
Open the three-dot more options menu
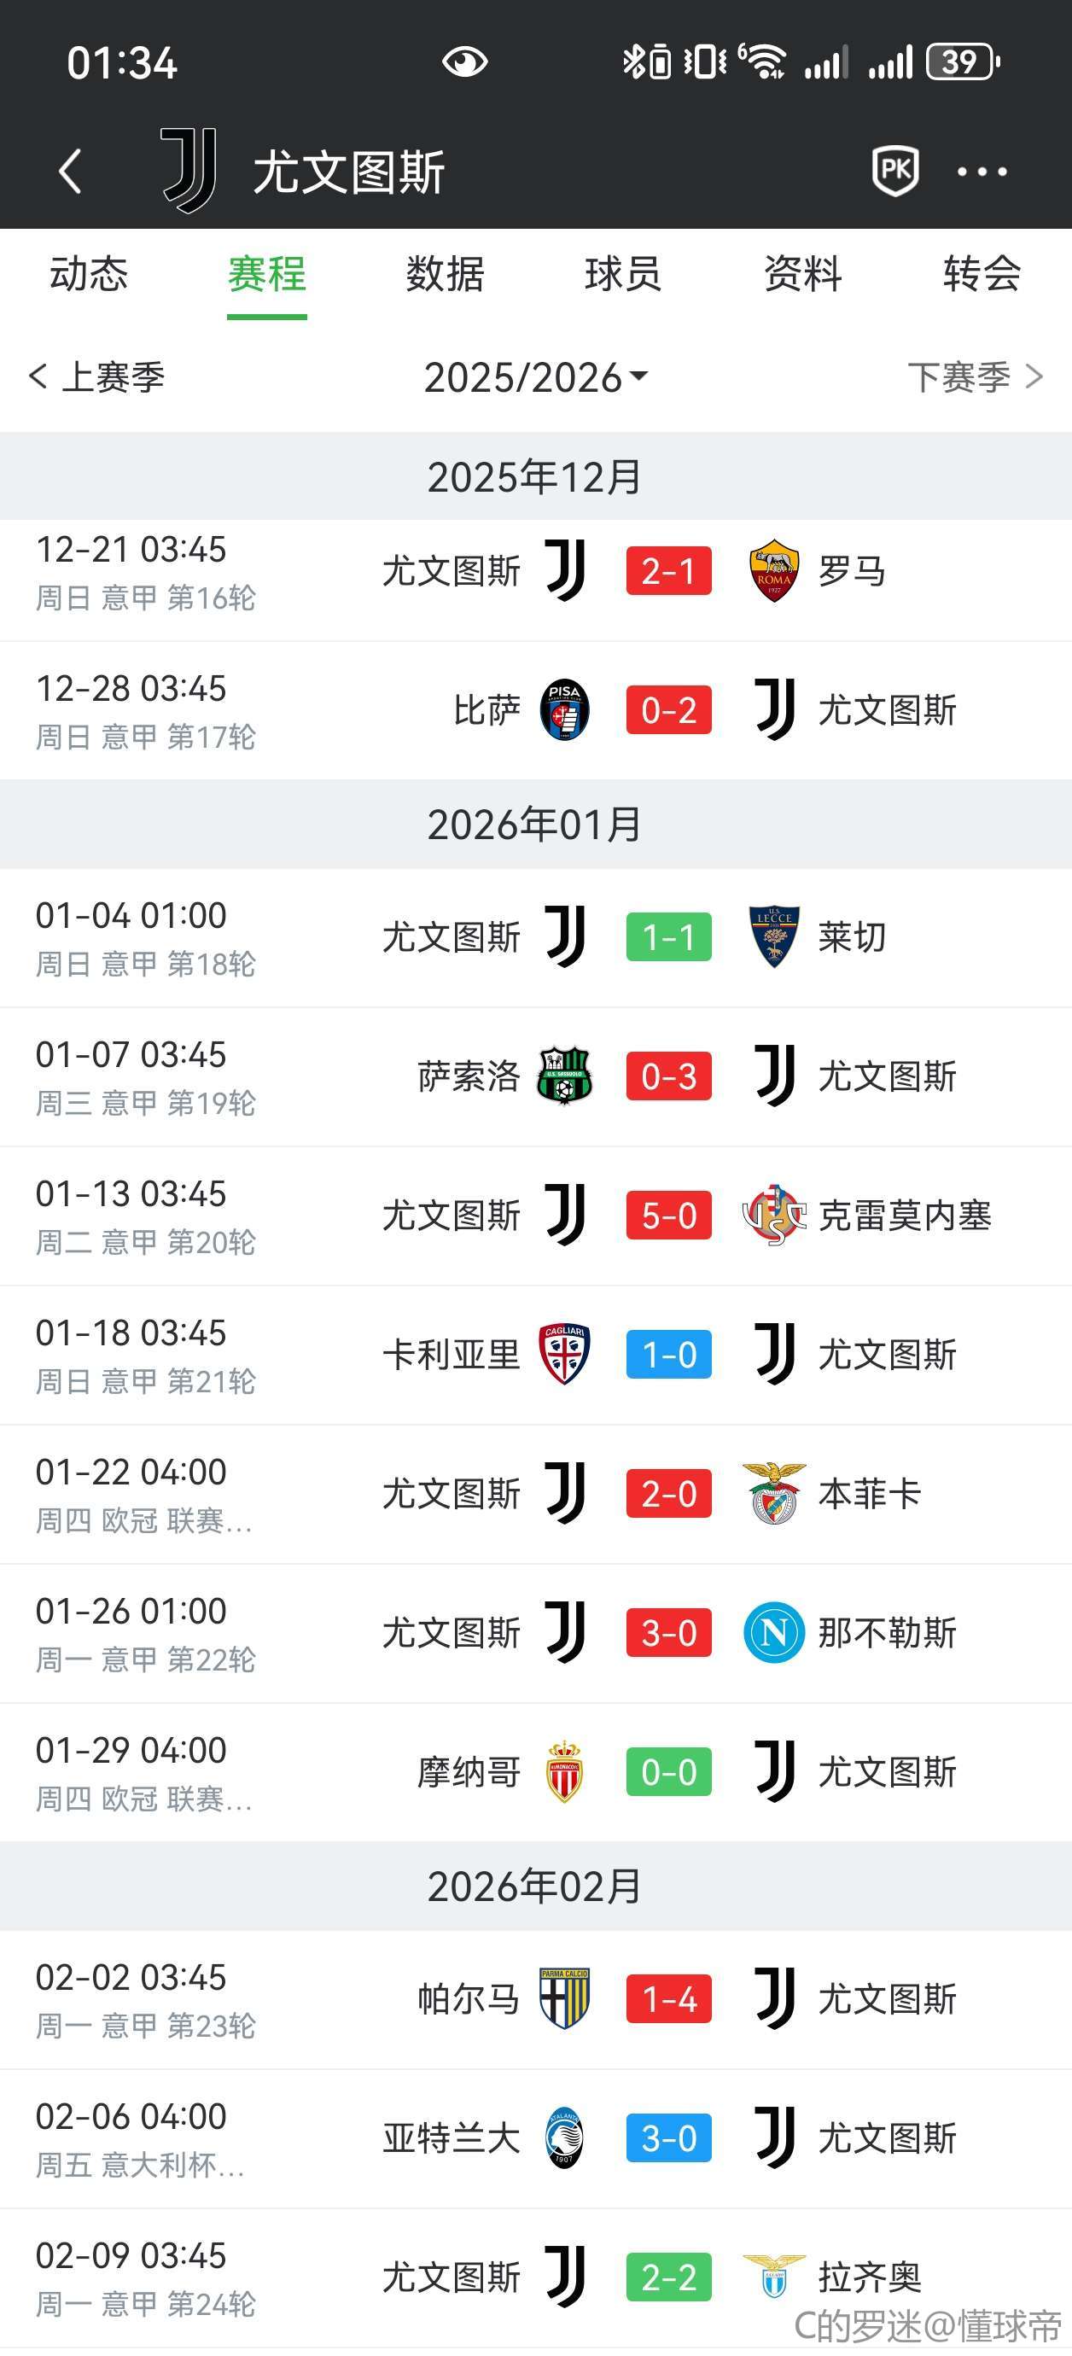pos(982,171)
